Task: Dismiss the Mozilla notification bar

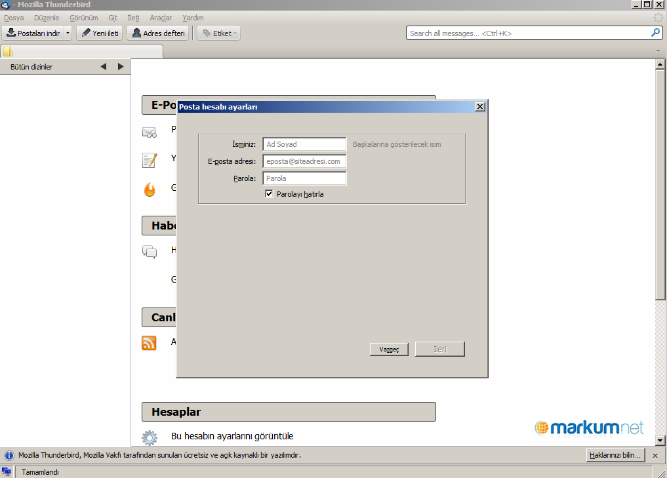Action: click(x=655, y=456)
